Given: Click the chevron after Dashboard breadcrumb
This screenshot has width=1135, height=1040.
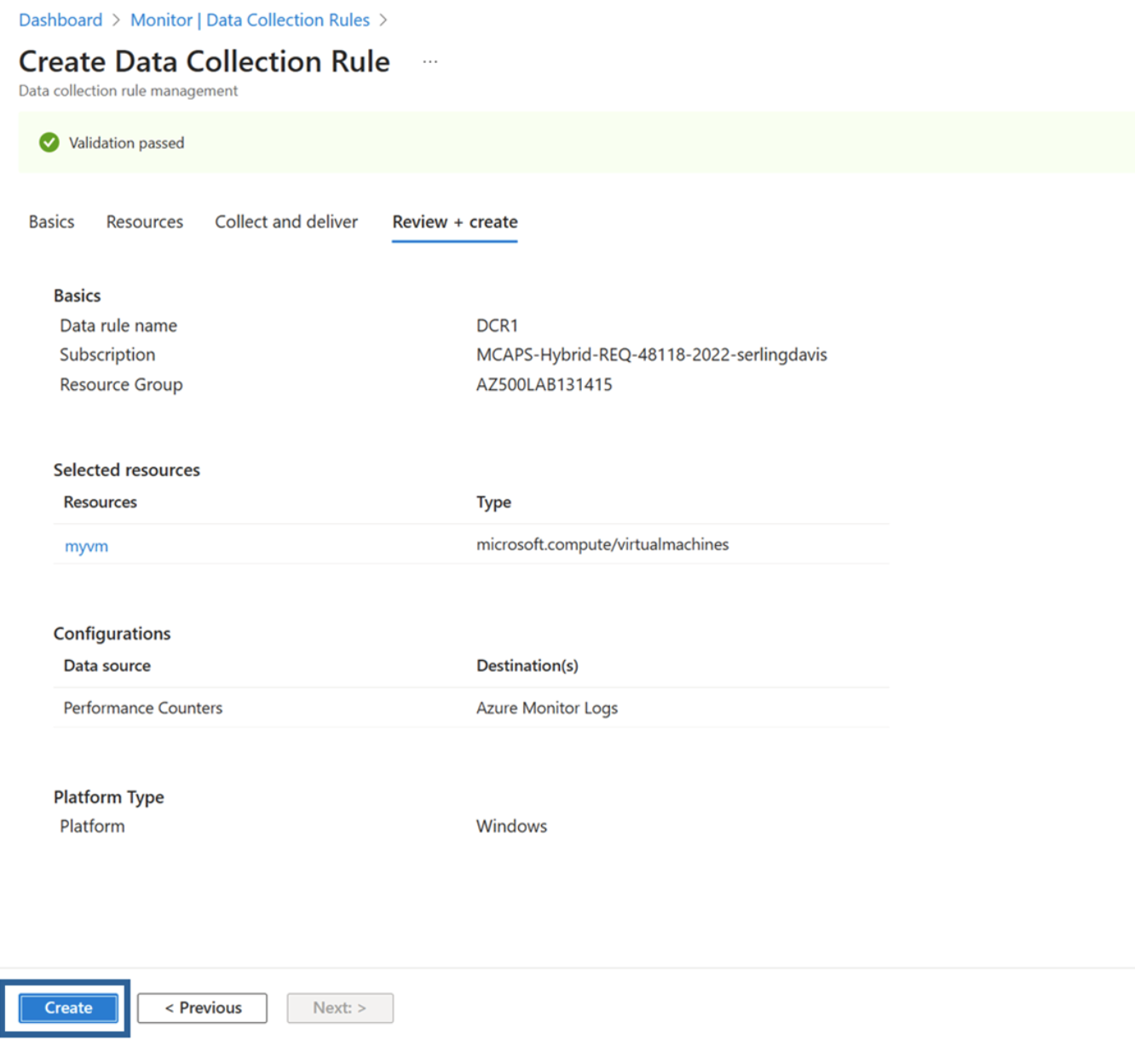Looking at the screenshot, I should point(116,20).
